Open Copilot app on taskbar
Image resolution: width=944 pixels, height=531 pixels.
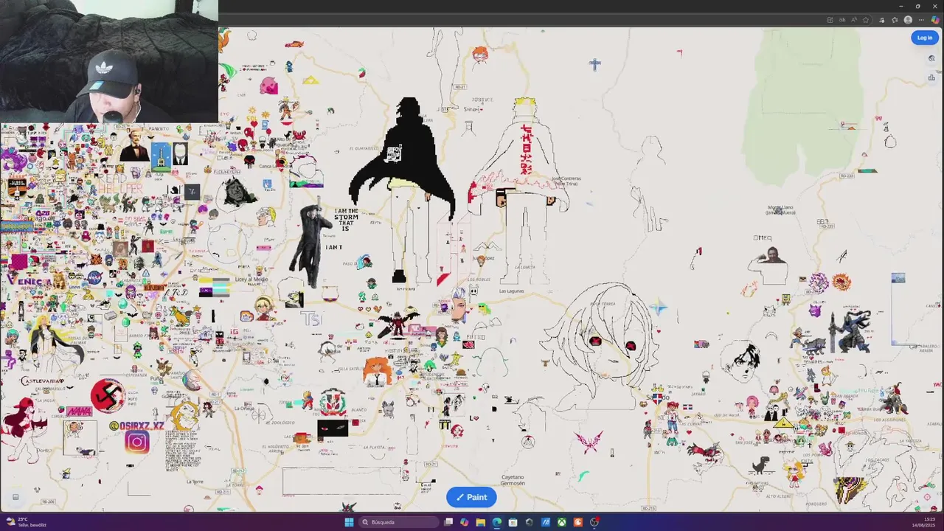click(x=465, y=522)
